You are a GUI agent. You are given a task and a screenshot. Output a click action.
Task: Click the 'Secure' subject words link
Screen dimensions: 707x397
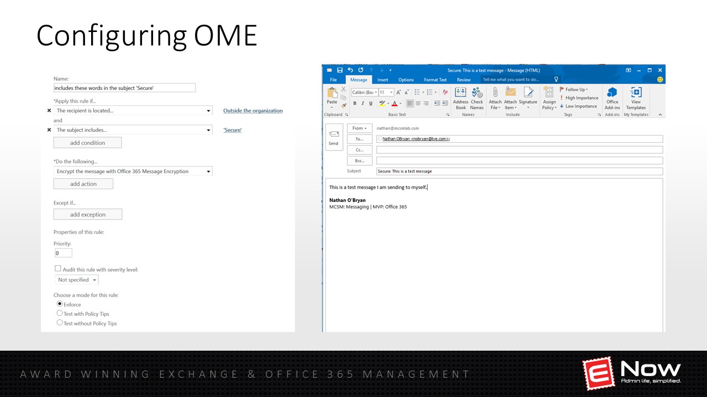click(233, 130)
